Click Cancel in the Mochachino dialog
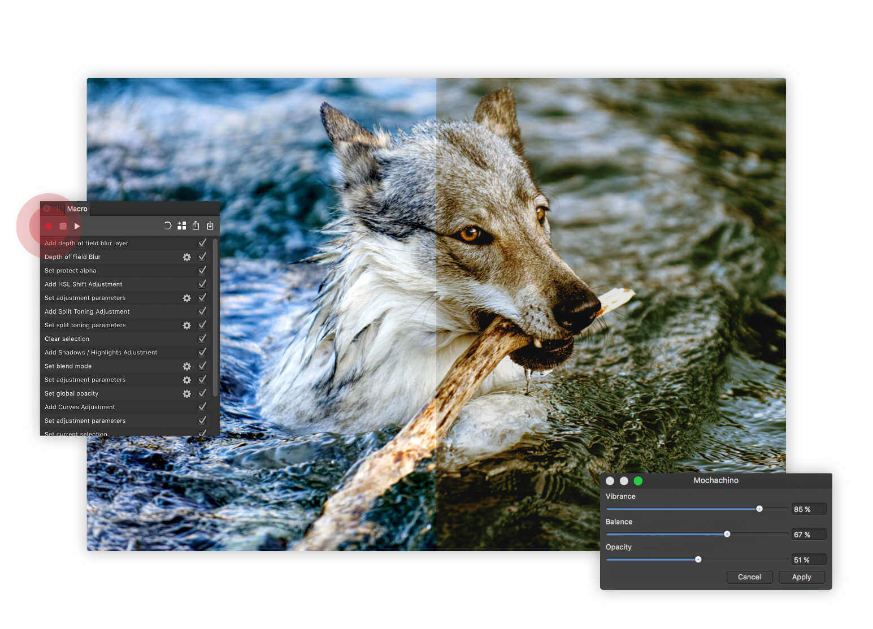Image resolution: width=873 pixels, height=629 pixels. (749, 577)
